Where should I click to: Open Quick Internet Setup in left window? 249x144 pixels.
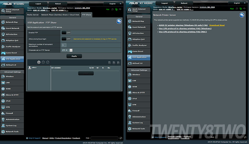(12, 11)
